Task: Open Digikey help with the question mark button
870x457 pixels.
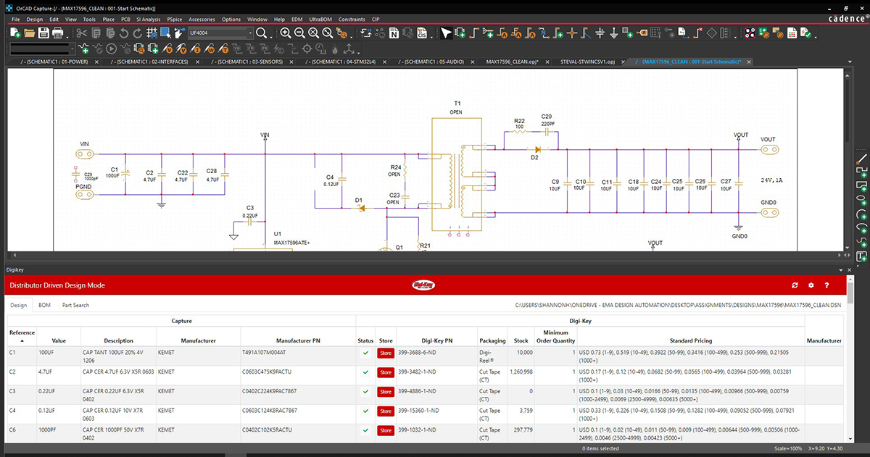Action: pyautogui.click(x=826, y=285)
